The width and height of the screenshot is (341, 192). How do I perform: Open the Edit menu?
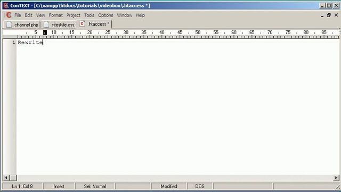(28, 15)
